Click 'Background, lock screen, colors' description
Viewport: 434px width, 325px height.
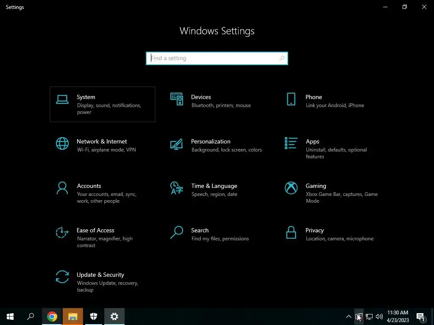pyautogui.click(x=226, y=150)
